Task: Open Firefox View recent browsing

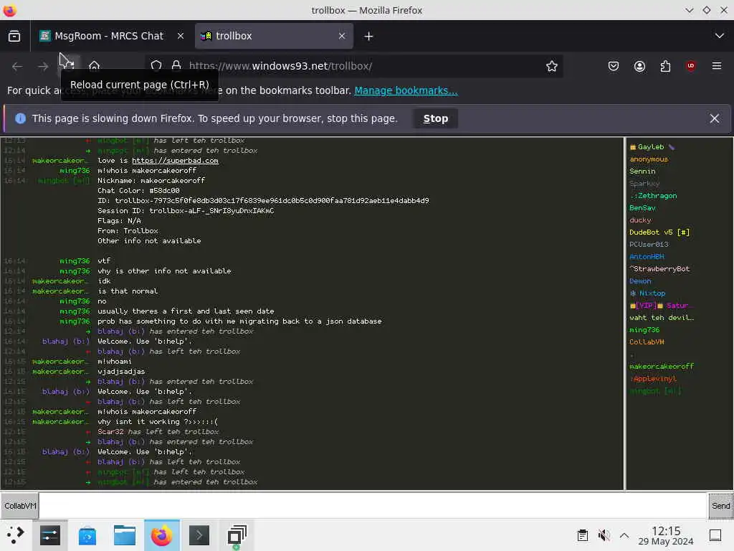Action: tap(14, 36)
